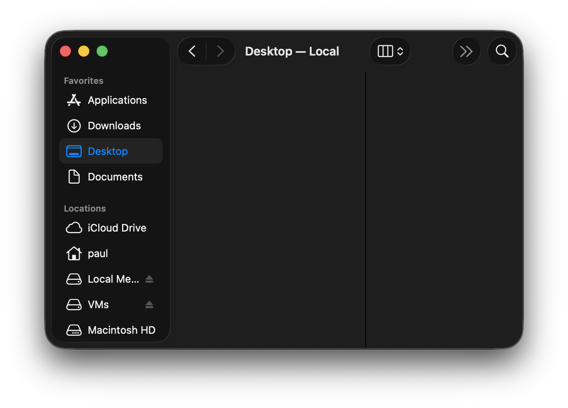The width and height of the screenshot is (568, 408).
Task: Eject the Local Me... volume
Action: click(x=149, y=279)
